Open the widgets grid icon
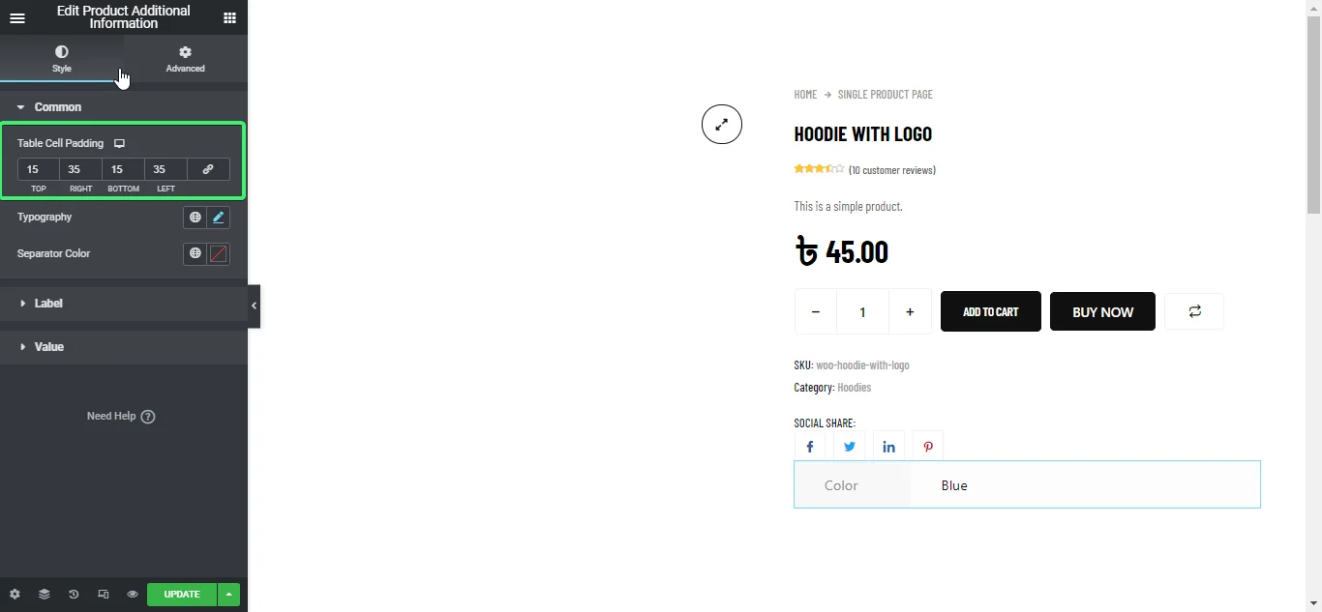 [x=229, y=17]
